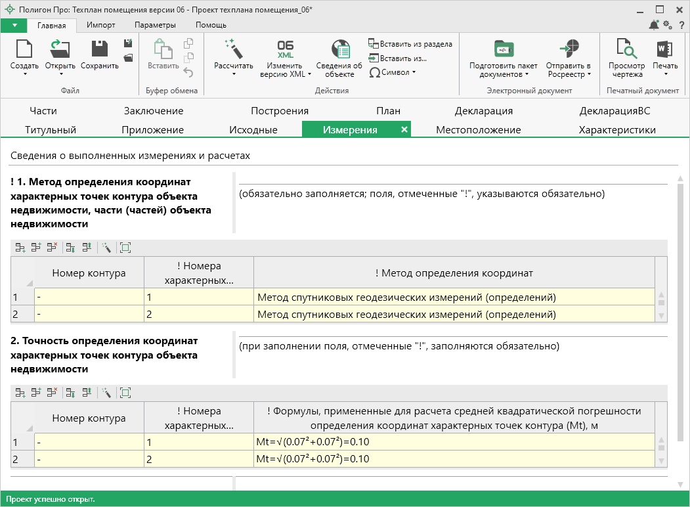Click the add row icon in first table toolbar

[20, 248]
